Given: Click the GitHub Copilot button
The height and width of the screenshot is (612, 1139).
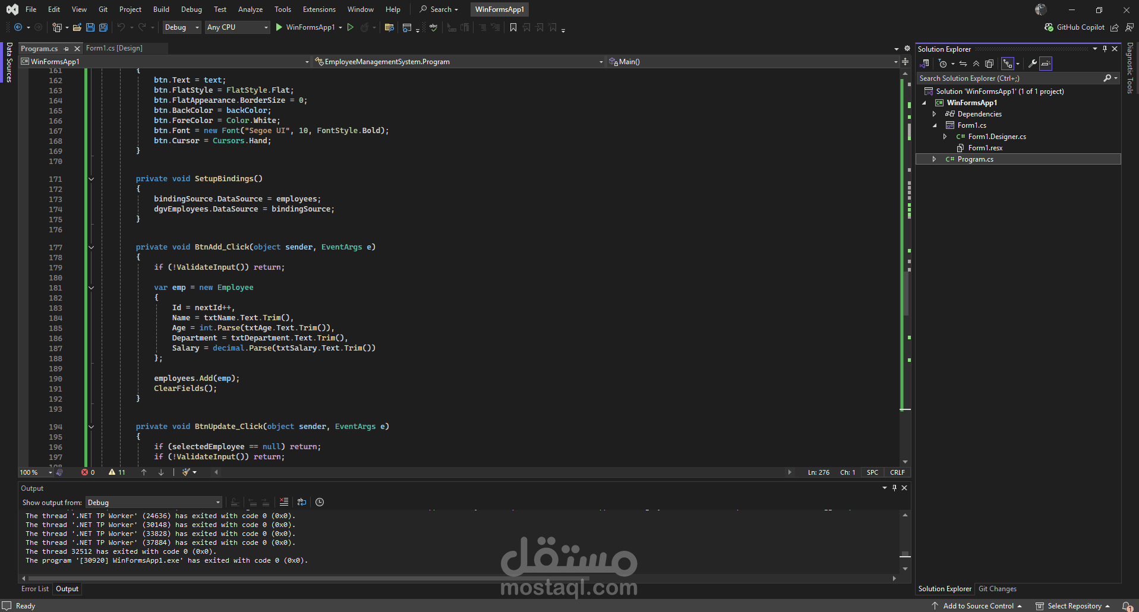Looking at the screenshot, I should click(1074, 27).
